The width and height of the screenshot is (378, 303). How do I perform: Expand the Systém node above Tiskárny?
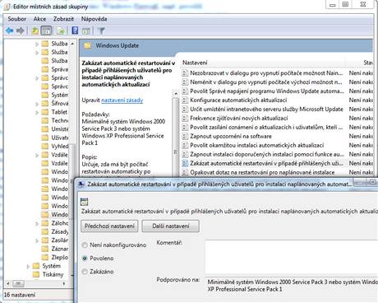28,266
